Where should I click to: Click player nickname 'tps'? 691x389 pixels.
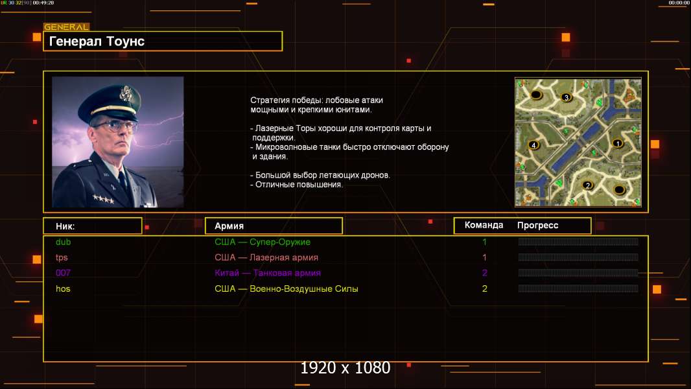pos(62,257)
